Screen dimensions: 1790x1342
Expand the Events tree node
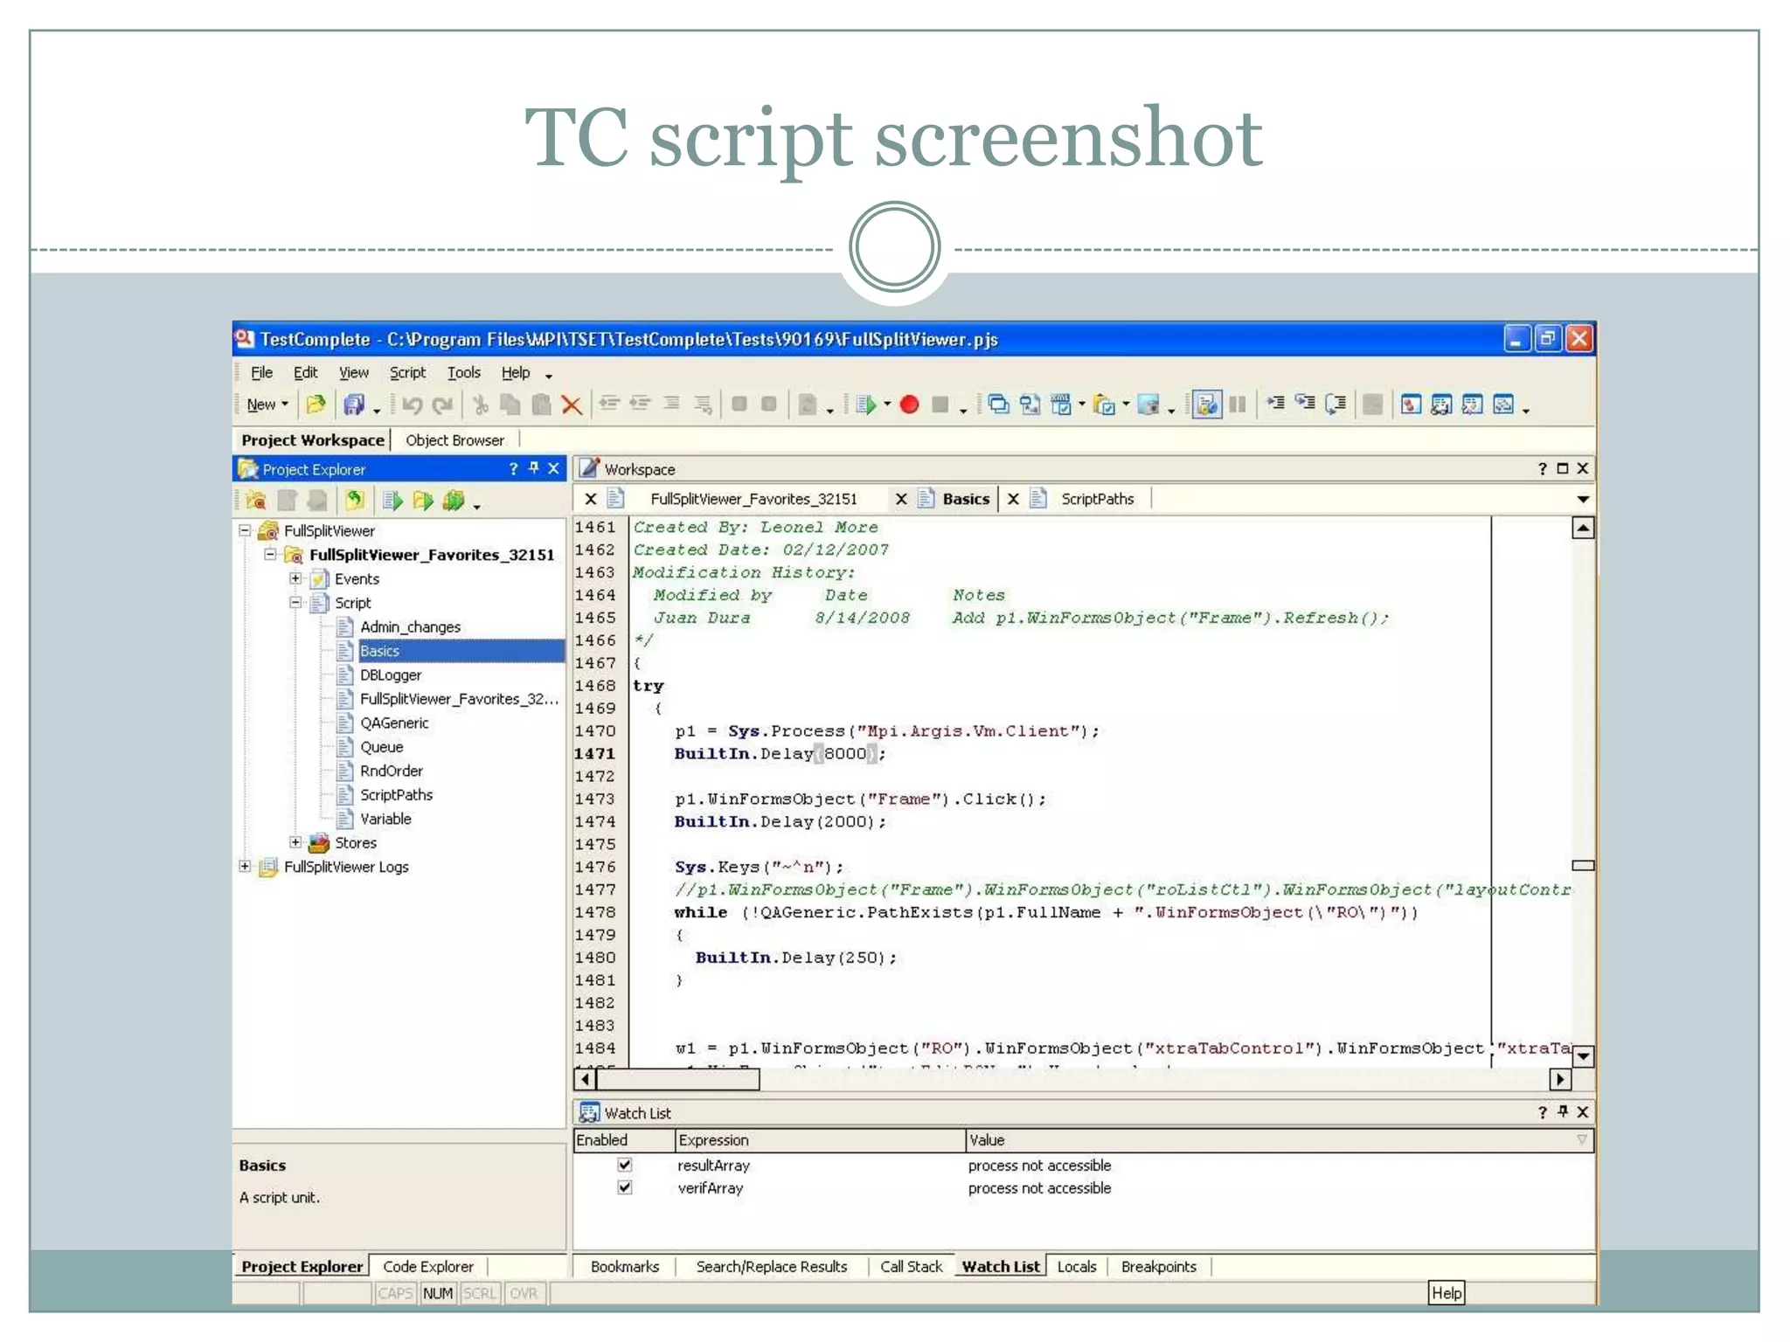point(295,578)
